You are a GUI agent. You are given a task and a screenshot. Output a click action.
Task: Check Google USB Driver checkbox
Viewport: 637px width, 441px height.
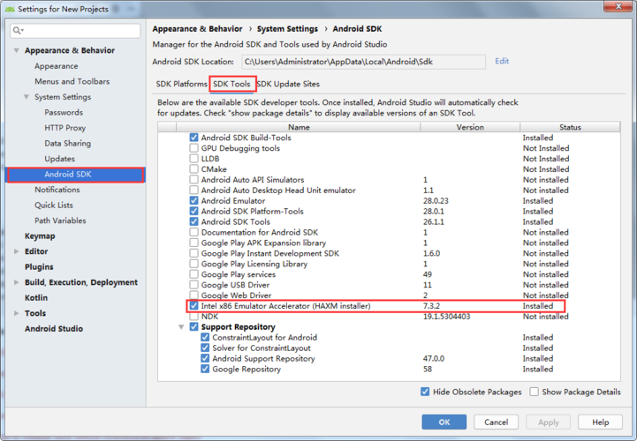(x=193, y=285)
